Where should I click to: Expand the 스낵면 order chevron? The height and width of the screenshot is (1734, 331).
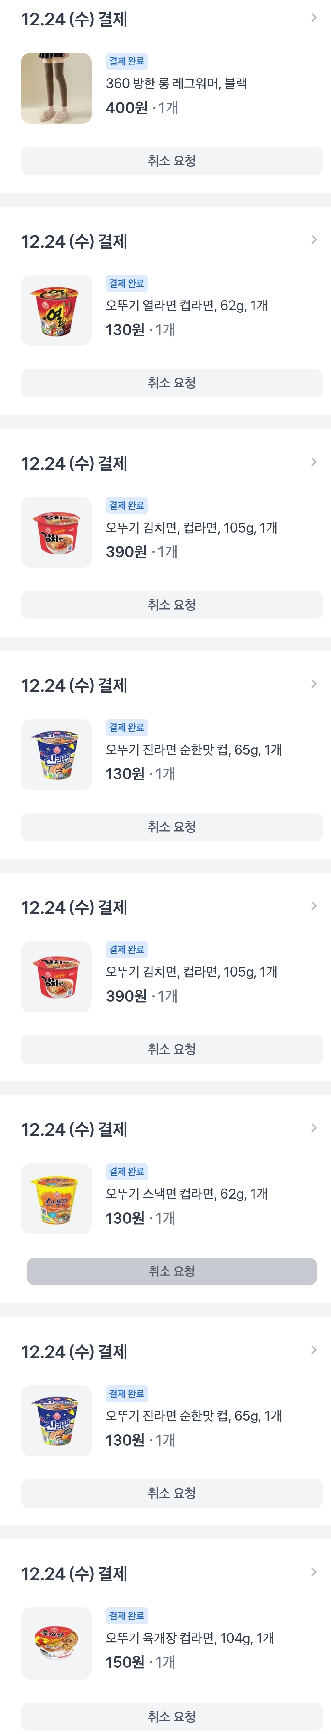pyautogui.click(x=313, y=1128)
